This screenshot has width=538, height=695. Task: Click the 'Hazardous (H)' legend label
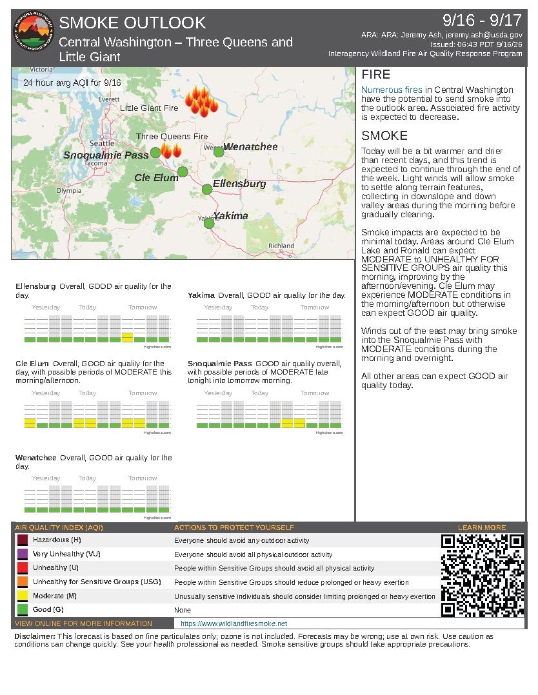(57, 540)
